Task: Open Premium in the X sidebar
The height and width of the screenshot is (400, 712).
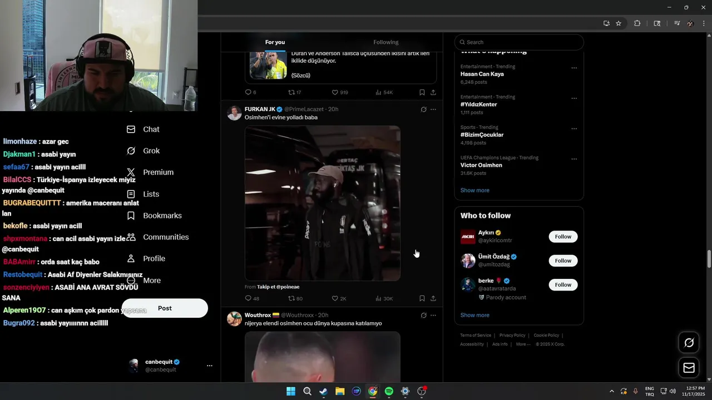Action: pyautogui.click(x=150, y=172)
